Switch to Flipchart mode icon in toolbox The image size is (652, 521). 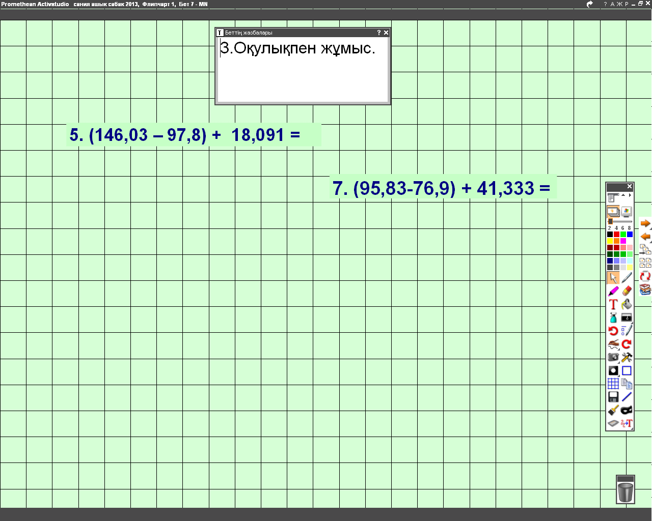pos(613,211)
